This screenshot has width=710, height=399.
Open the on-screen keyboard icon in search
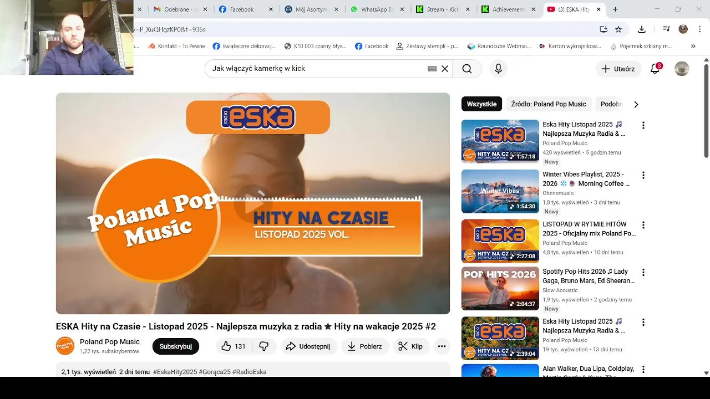point(432,69)
